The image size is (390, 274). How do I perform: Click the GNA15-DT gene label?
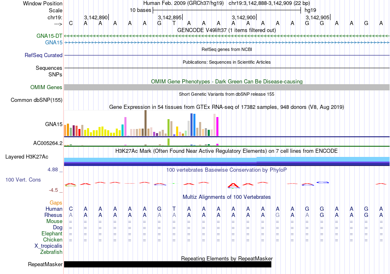tap(49, 36)
